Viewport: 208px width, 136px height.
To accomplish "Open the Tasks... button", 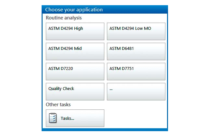I will click(x=75, y=118).
